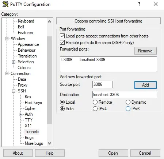Toggle Remote ports do the same checkbox
This screenshot has height=159, width=164.
pyautogui.click(x=62, y=43)
